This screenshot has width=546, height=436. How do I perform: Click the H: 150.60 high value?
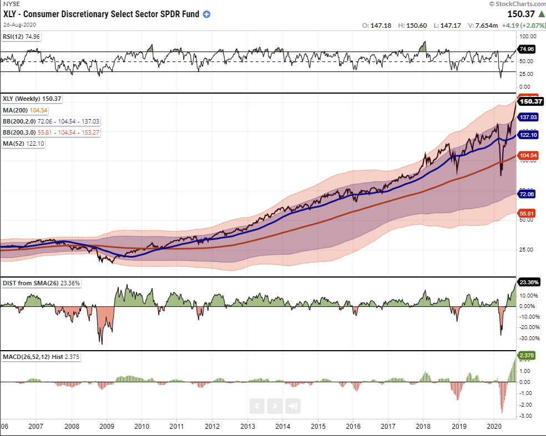click(x=413, y=25)
